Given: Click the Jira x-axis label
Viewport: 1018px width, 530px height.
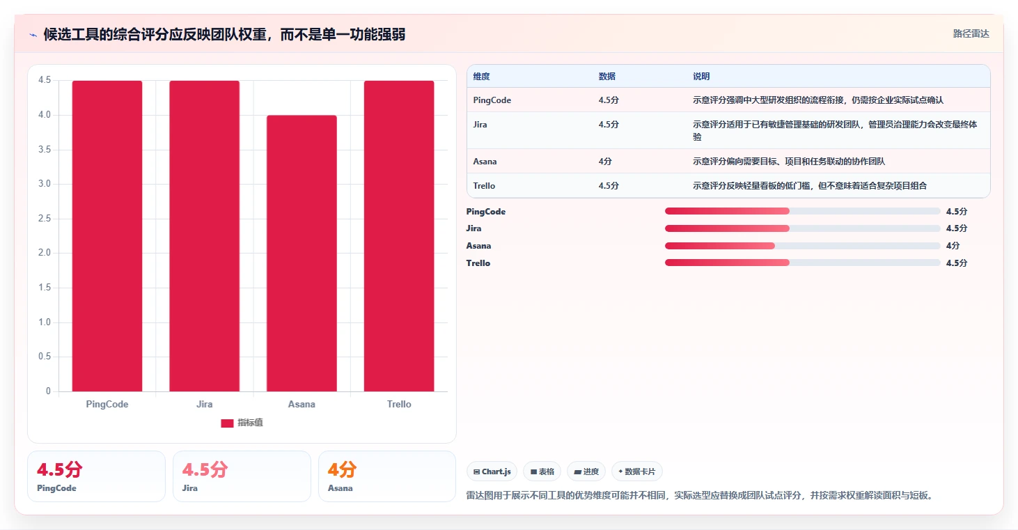Looking at the screenshot, I should (x=205, y=404).
